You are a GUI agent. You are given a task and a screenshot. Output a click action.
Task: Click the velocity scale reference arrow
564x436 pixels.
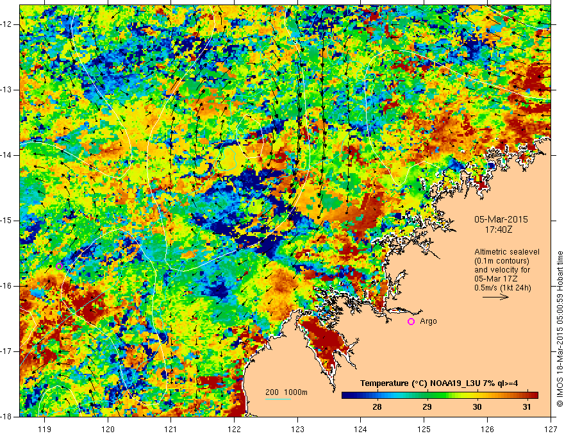point(495,297)
